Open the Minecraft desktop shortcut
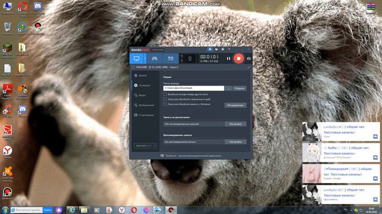Screen dimensions: 382x214 [x=7, y=51]
